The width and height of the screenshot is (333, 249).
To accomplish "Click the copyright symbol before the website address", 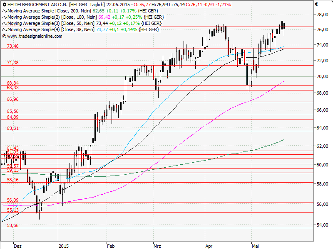I will [x=4, y=37].
